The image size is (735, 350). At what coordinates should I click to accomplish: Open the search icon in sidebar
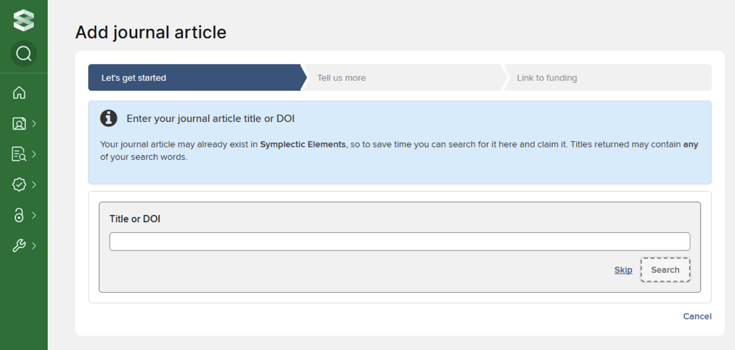(23, 54)
